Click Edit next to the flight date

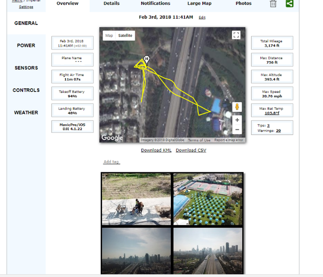tap(202, 18)
